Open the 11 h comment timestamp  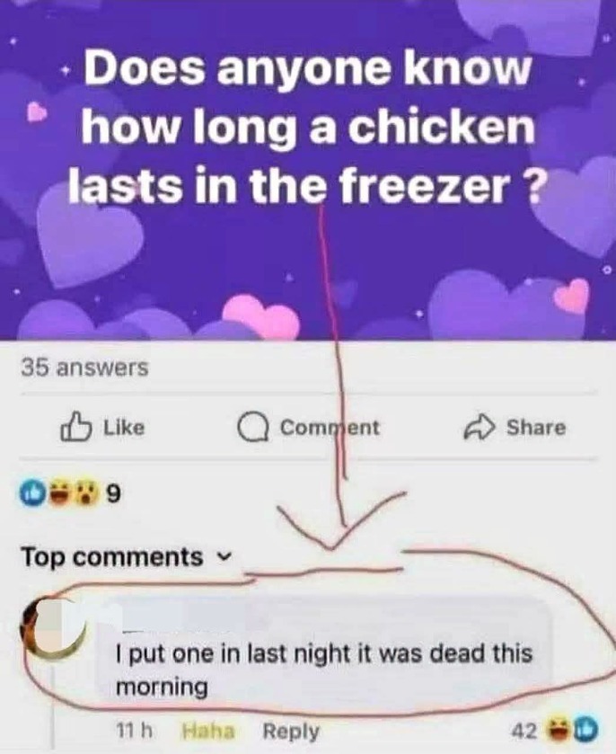(x=134, y=731)
